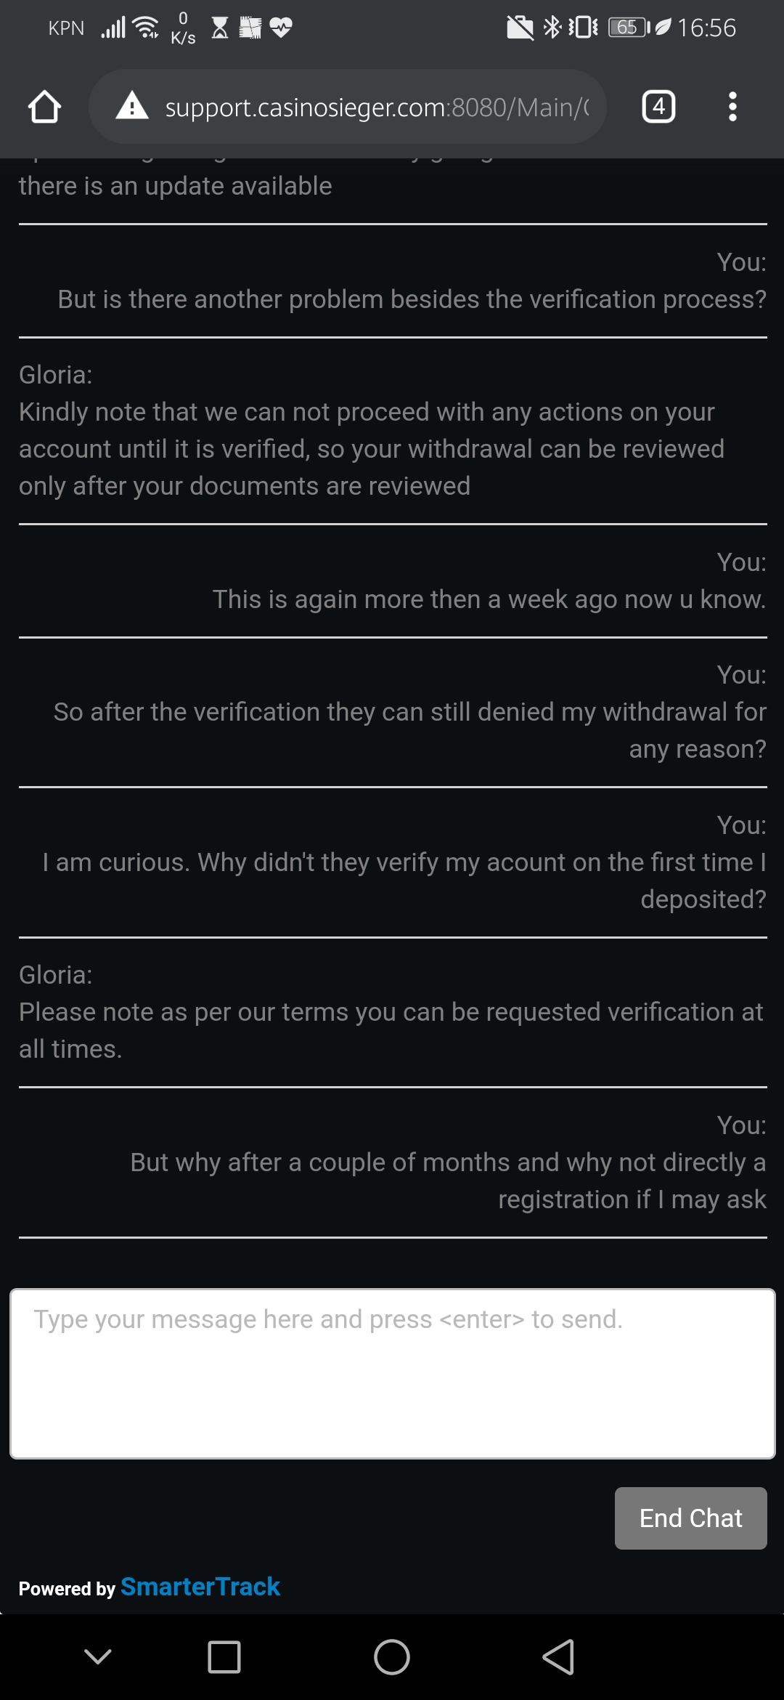Tap the clock showing 16:56

(706, 28)
